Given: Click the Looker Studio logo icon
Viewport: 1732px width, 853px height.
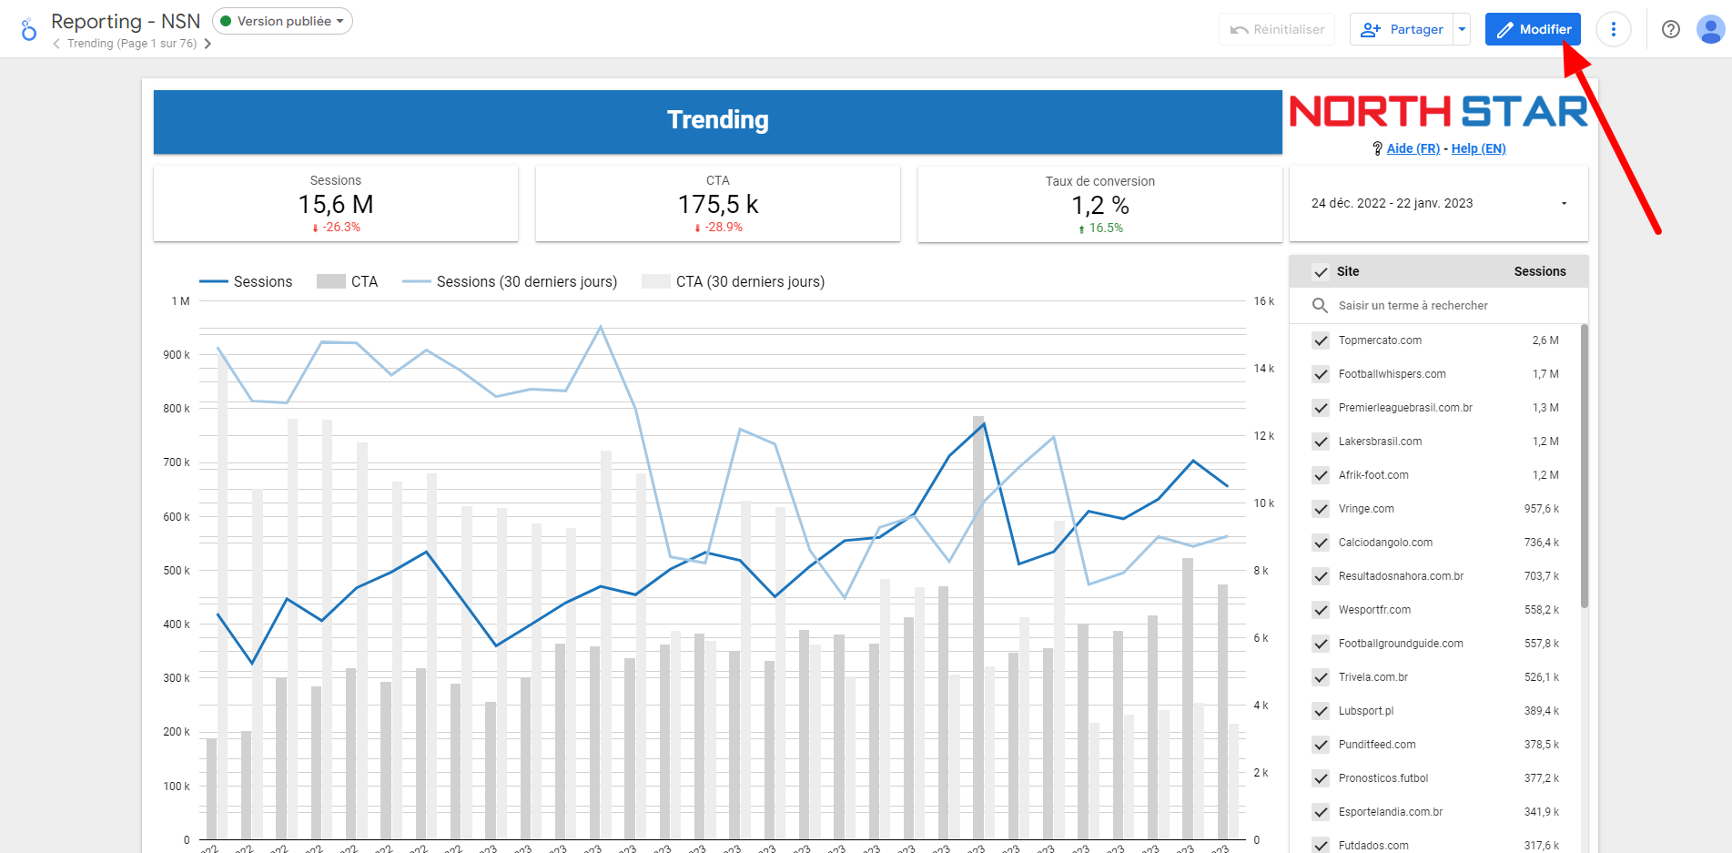Looking at the screenshot, I should [29, 30].
